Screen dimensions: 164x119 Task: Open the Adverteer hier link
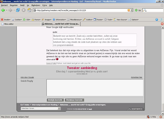(x=136, y=77)
